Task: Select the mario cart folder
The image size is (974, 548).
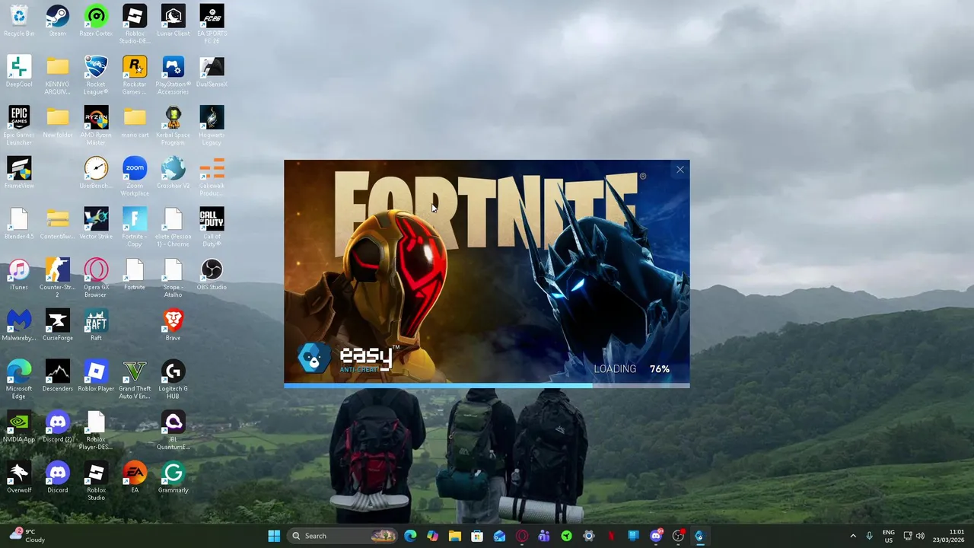Action: [x=135, y=123]
